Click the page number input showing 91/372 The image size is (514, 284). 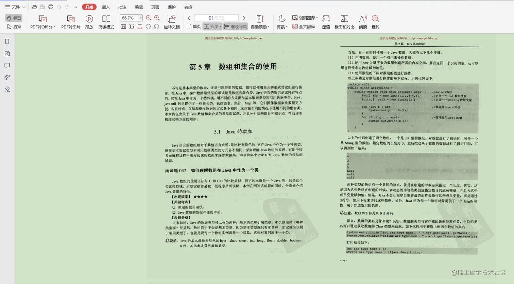tap(216, 17)
